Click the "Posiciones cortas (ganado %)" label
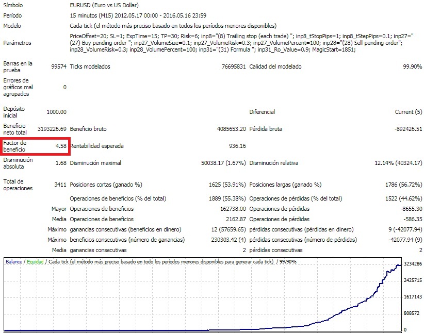424x333 pixels. click(x=106, y=185)
